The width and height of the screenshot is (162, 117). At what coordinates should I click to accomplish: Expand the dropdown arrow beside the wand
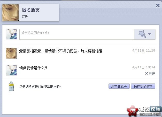pyautogui.click(x=150, y=34)
